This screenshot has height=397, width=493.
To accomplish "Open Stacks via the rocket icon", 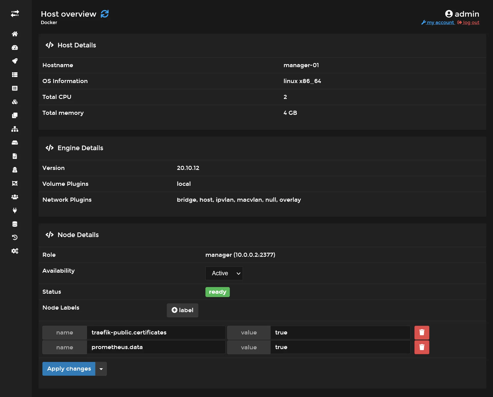I will [x=15, y=61].
